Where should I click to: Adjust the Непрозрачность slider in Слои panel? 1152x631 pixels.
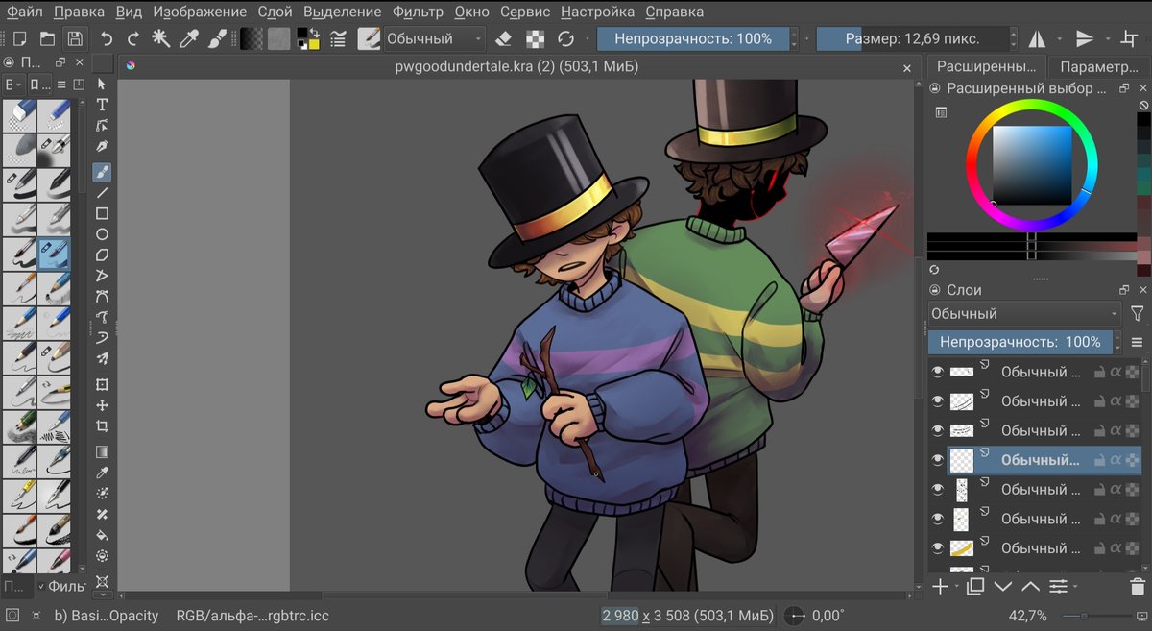pyautogui.click(x=1020, y=342)
